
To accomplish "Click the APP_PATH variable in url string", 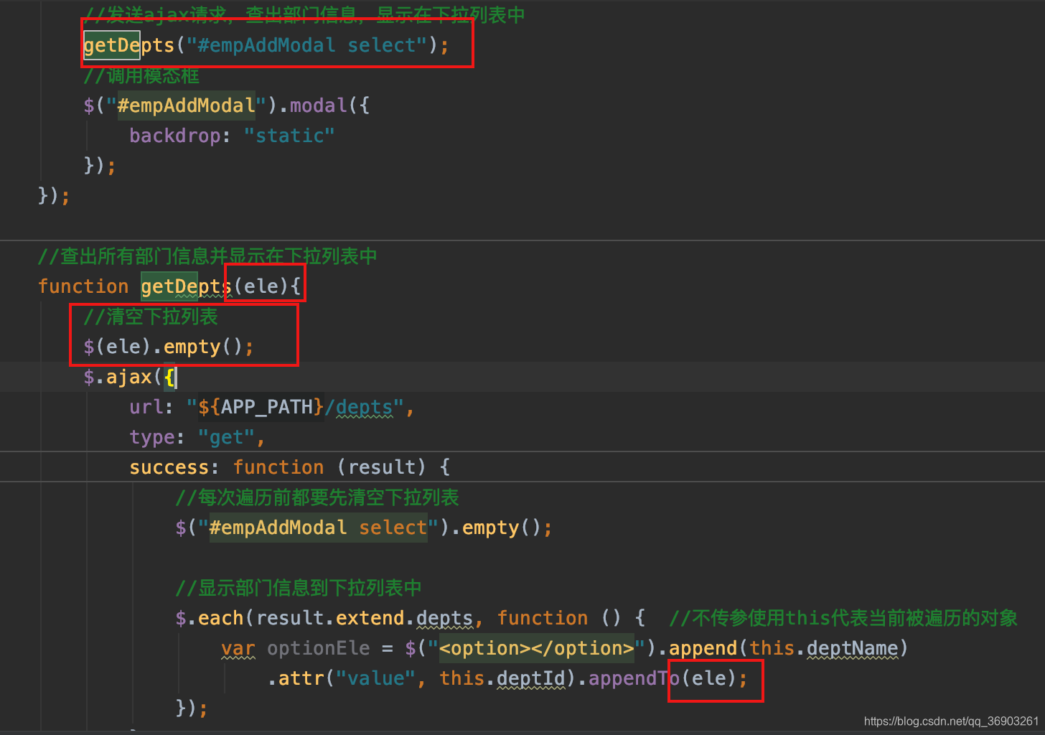I will (x=266, y=407).
